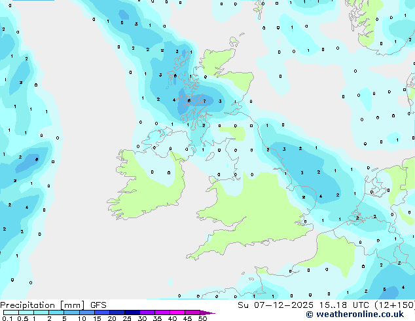Viewport: 415px width, 321px height.
Task: Click the date 'Su 07-12-2025' text
Action: coord(276,305)
